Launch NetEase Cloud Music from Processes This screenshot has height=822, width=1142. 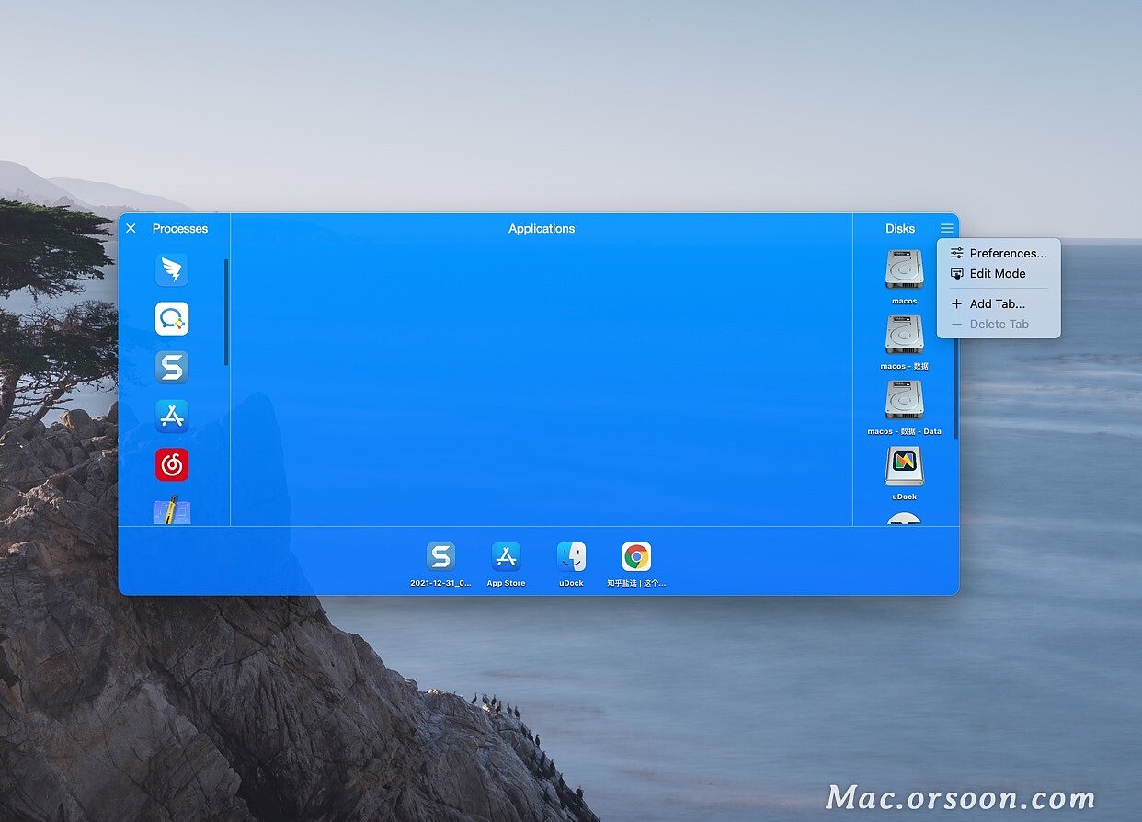pyautogui.click(x=172, y=464)
